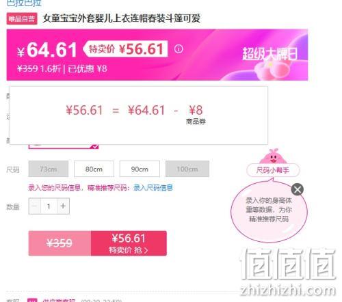
Task: Open the 录入尺码信息 link
Action: tap(153, 188)
